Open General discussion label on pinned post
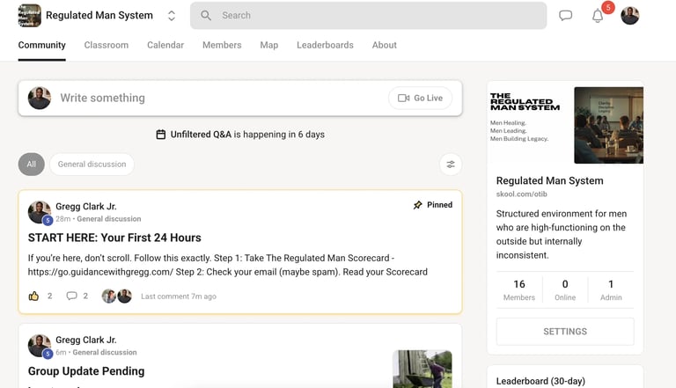676x388 pixels. click(109, 219)
